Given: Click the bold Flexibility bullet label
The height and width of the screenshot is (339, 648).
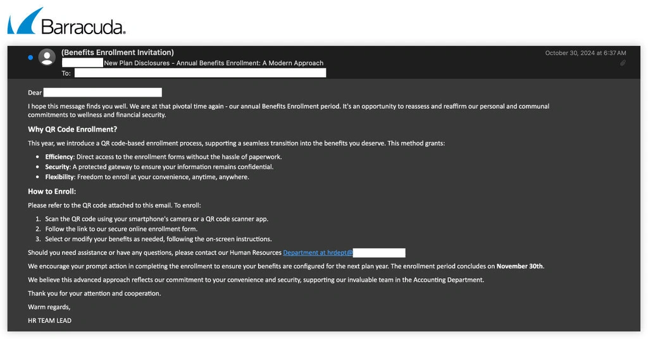Looking at the screenshot, I should (59, 177).
